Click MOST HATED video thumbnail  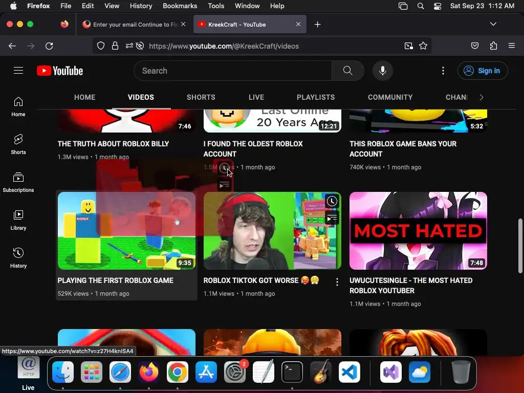[418, 231]
